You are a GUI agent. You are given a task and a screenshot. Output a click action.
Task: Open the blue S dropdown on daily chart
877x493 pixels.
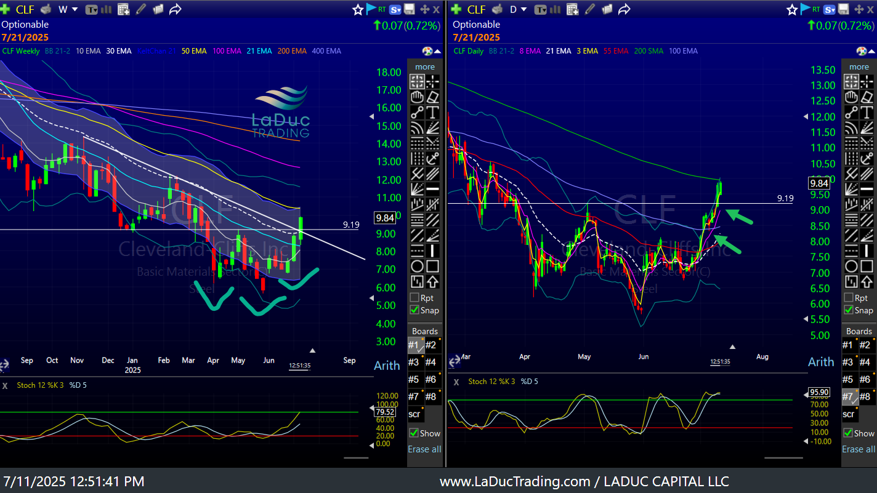[x=828, y=9]
